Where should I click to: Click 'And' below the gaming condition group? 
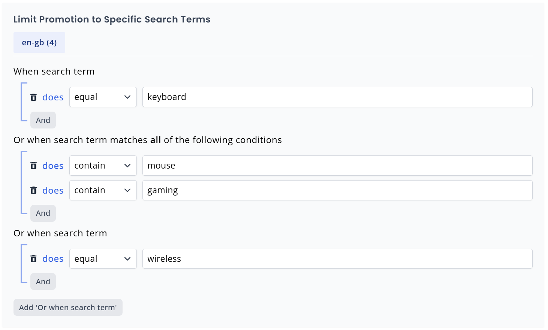43,213
